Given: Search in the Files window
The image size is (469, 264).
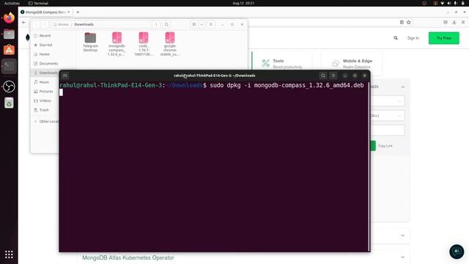Looking at the screenshot, I should click(166, 24).
